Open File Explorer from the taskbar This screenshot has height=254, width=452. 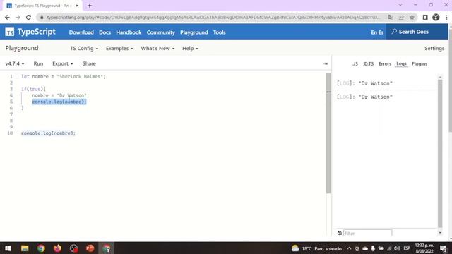(25, 248)
